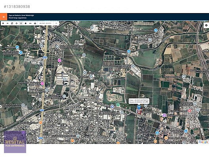The width and height of the screenshot is (209, 157).
Task: Open the orange hamburger menu
Action: pos(4,17)
